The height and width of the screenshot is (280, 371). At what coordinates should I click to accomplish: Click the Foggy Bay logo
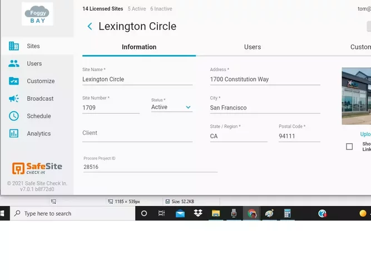[x=37, y=14]
